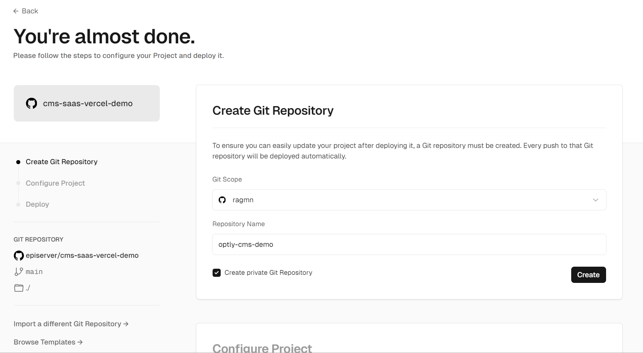Click the back arrow icon

[16, 11]
